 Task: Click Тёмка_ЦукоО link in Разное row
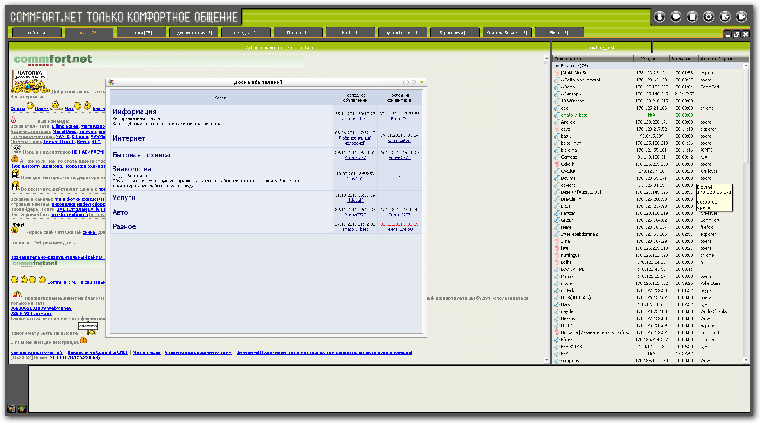[x=399, y=230]
